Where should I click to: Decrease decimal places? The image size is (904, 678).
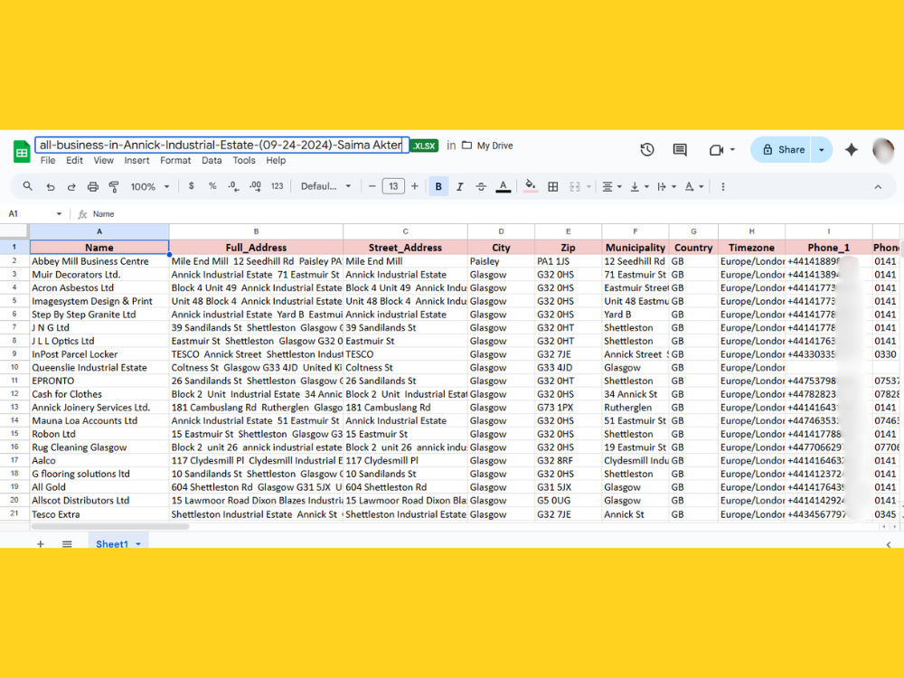(233, 186)
